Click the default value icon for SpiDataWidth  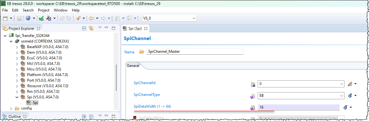point(346,107)
